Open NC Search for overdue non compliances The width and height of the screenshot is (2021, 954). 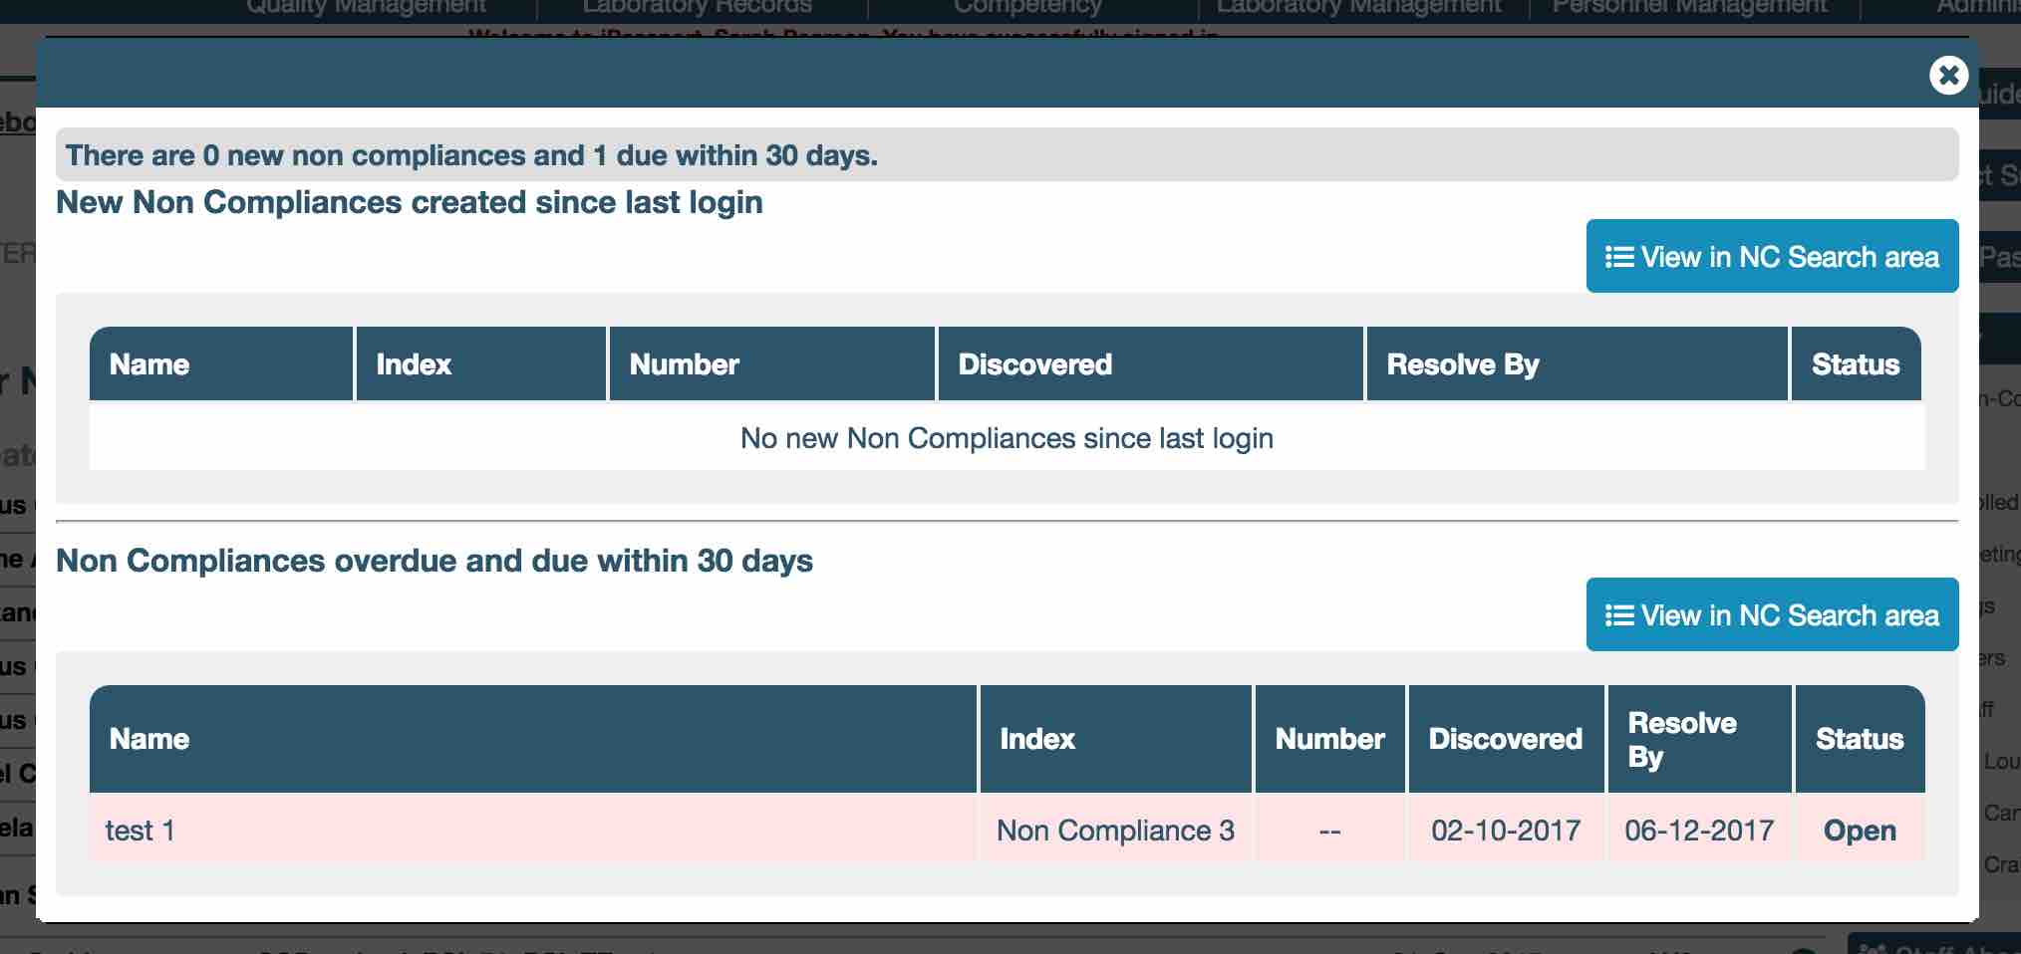click(x=1772, y=614)
